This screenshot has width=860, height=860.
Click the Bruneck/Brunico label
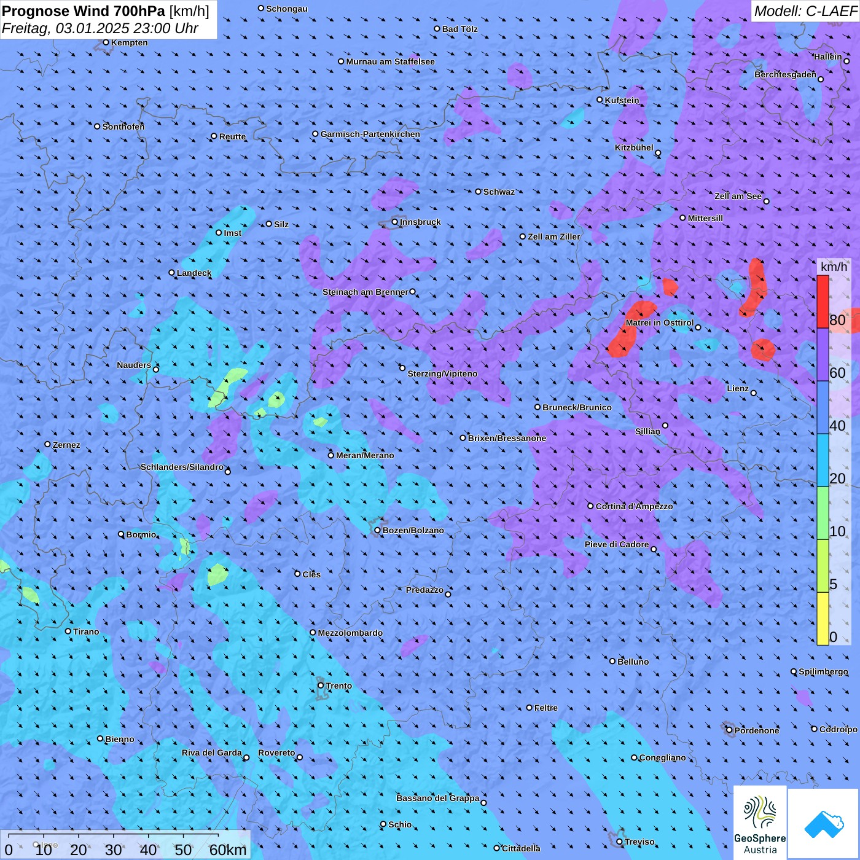577,407
